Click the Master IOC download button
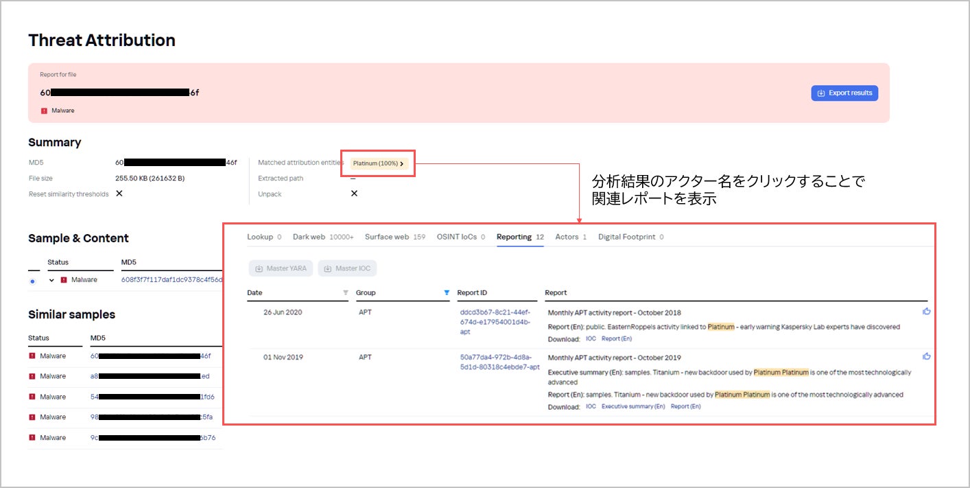 (x=347, y=268)
